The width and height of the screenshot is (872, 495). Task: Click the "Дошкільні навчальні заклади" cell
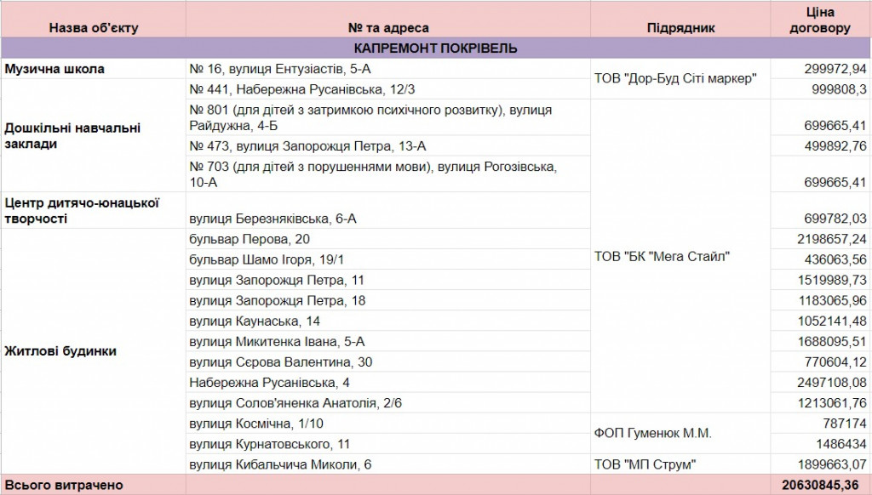(x=93, y=136)
